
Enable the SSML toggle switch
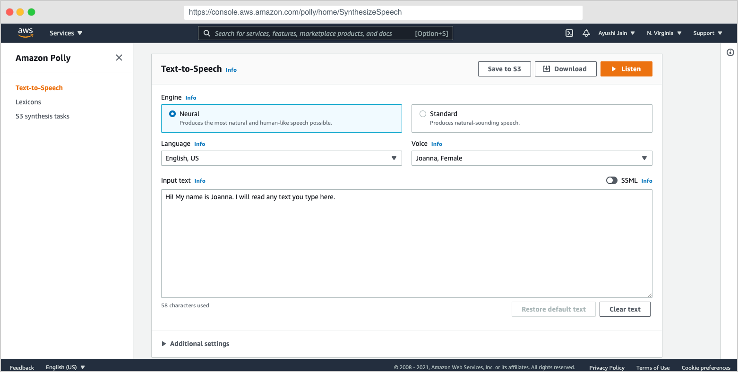[611, 180]
